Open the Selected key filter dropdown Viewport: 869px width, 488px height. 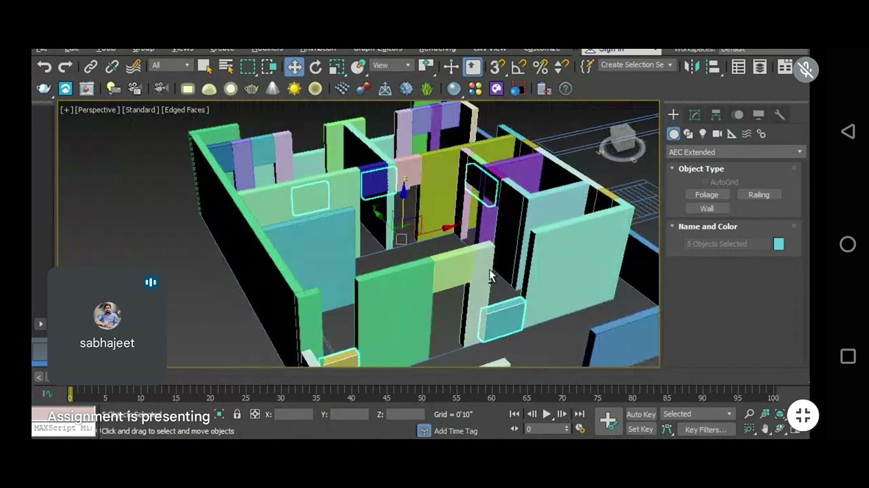[697, 414]
